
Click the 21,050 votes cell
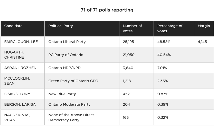pyautogui.click(x=129, y=55)
